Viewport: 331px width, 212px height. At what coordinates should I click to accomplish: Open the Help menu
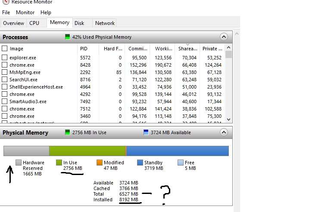tap(46, 12)
